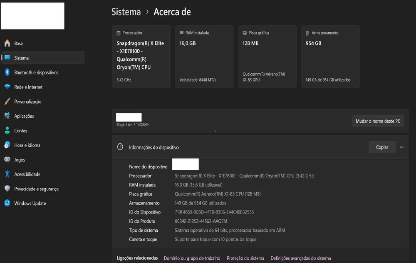The height and width of the screenshot is (263, 416).
Task: Open Windows Update settings
Action: pyautogui.click(x=43, y=203)
